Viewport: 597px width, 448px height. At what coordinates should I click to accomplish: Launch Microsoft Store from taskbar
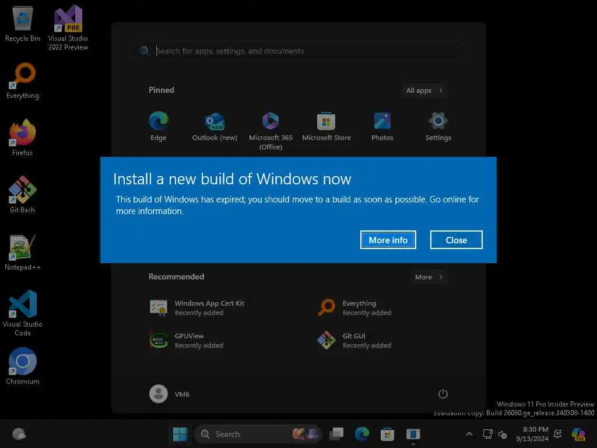[387, 434]
